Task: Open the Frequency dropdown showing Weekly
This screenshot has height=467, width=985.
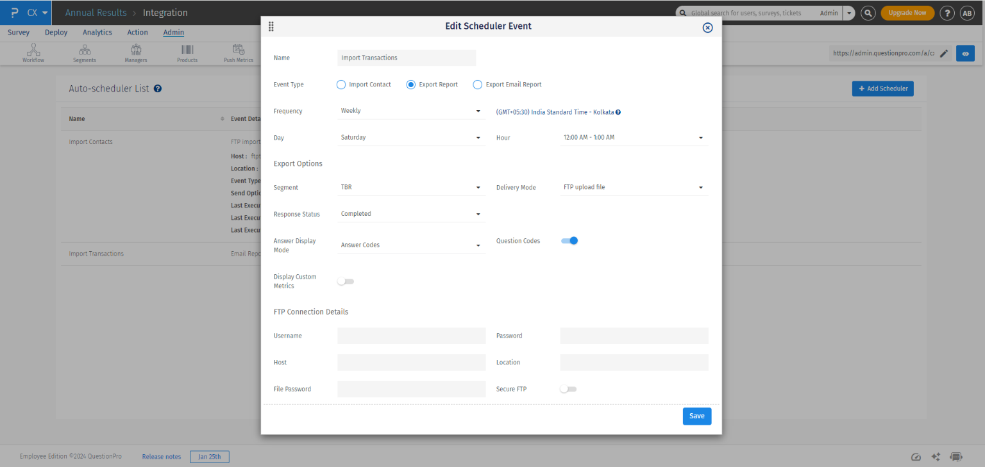Action: (411, 110)
